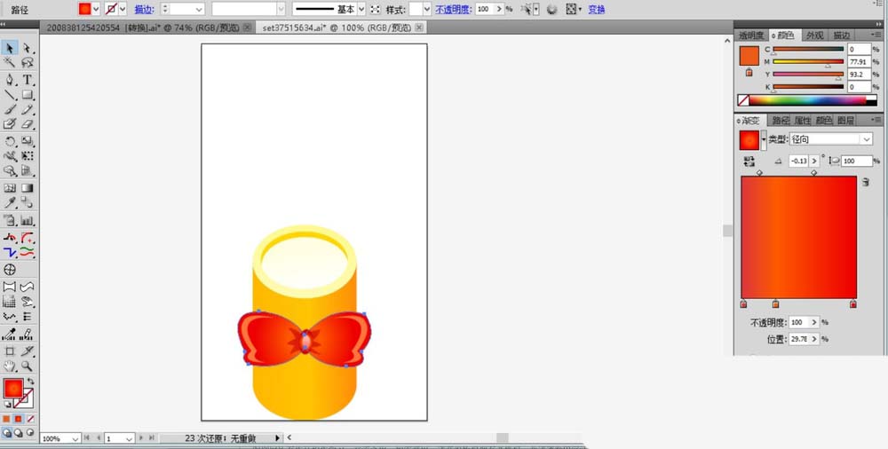
Task: Pick the Column Graph tool
Action: (27, 220)
